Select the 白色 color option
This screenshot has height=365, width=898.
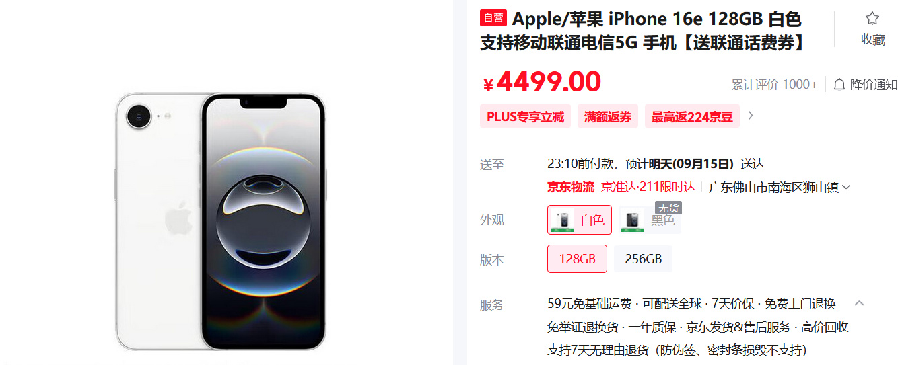(580, 220)
